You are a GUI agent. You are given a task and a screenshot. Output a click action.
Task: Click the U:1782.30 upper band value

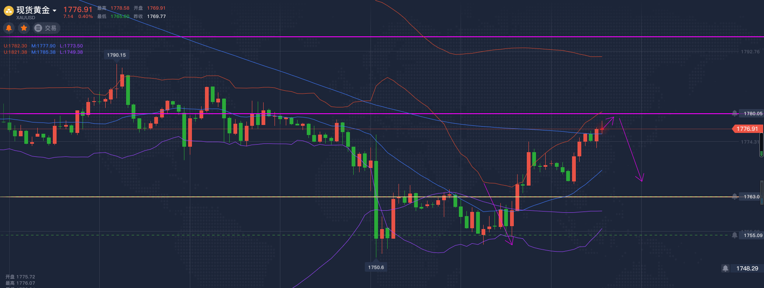click(16, 46)
